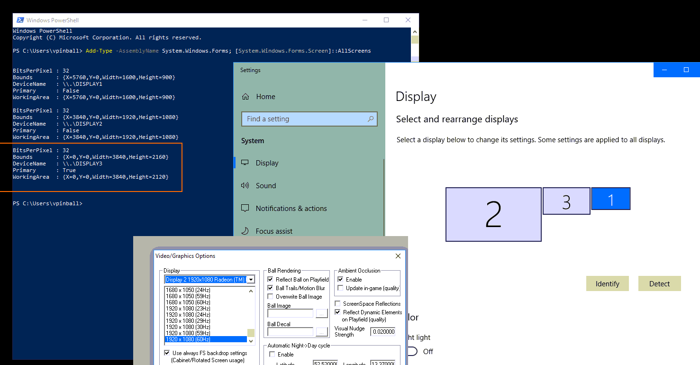Toggle Reflect Ball on Playfield checkbox

[271, 280]
